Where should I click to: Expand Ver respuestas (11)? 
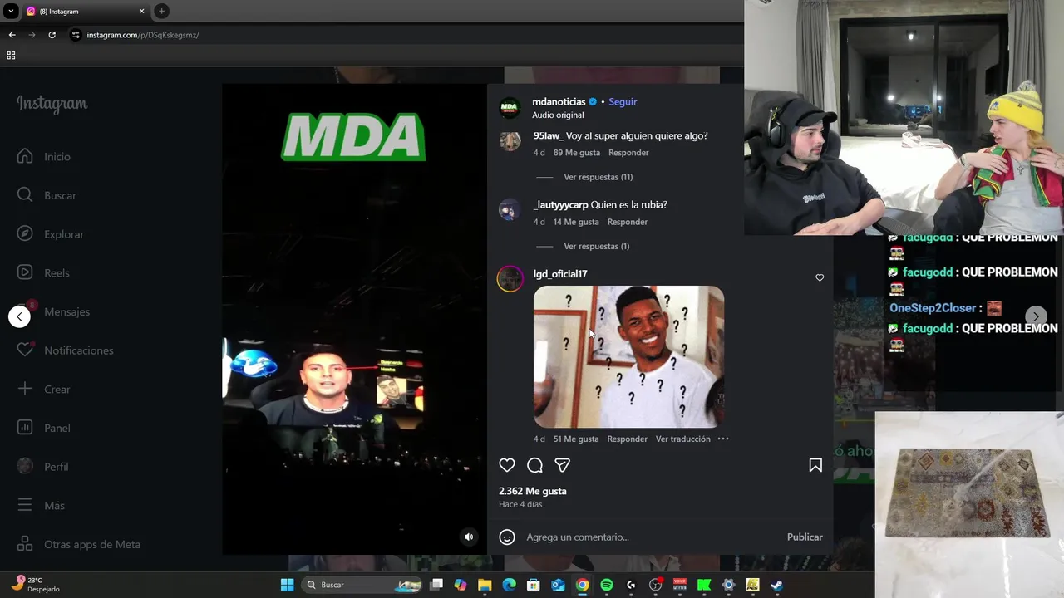tap(598, 177)
